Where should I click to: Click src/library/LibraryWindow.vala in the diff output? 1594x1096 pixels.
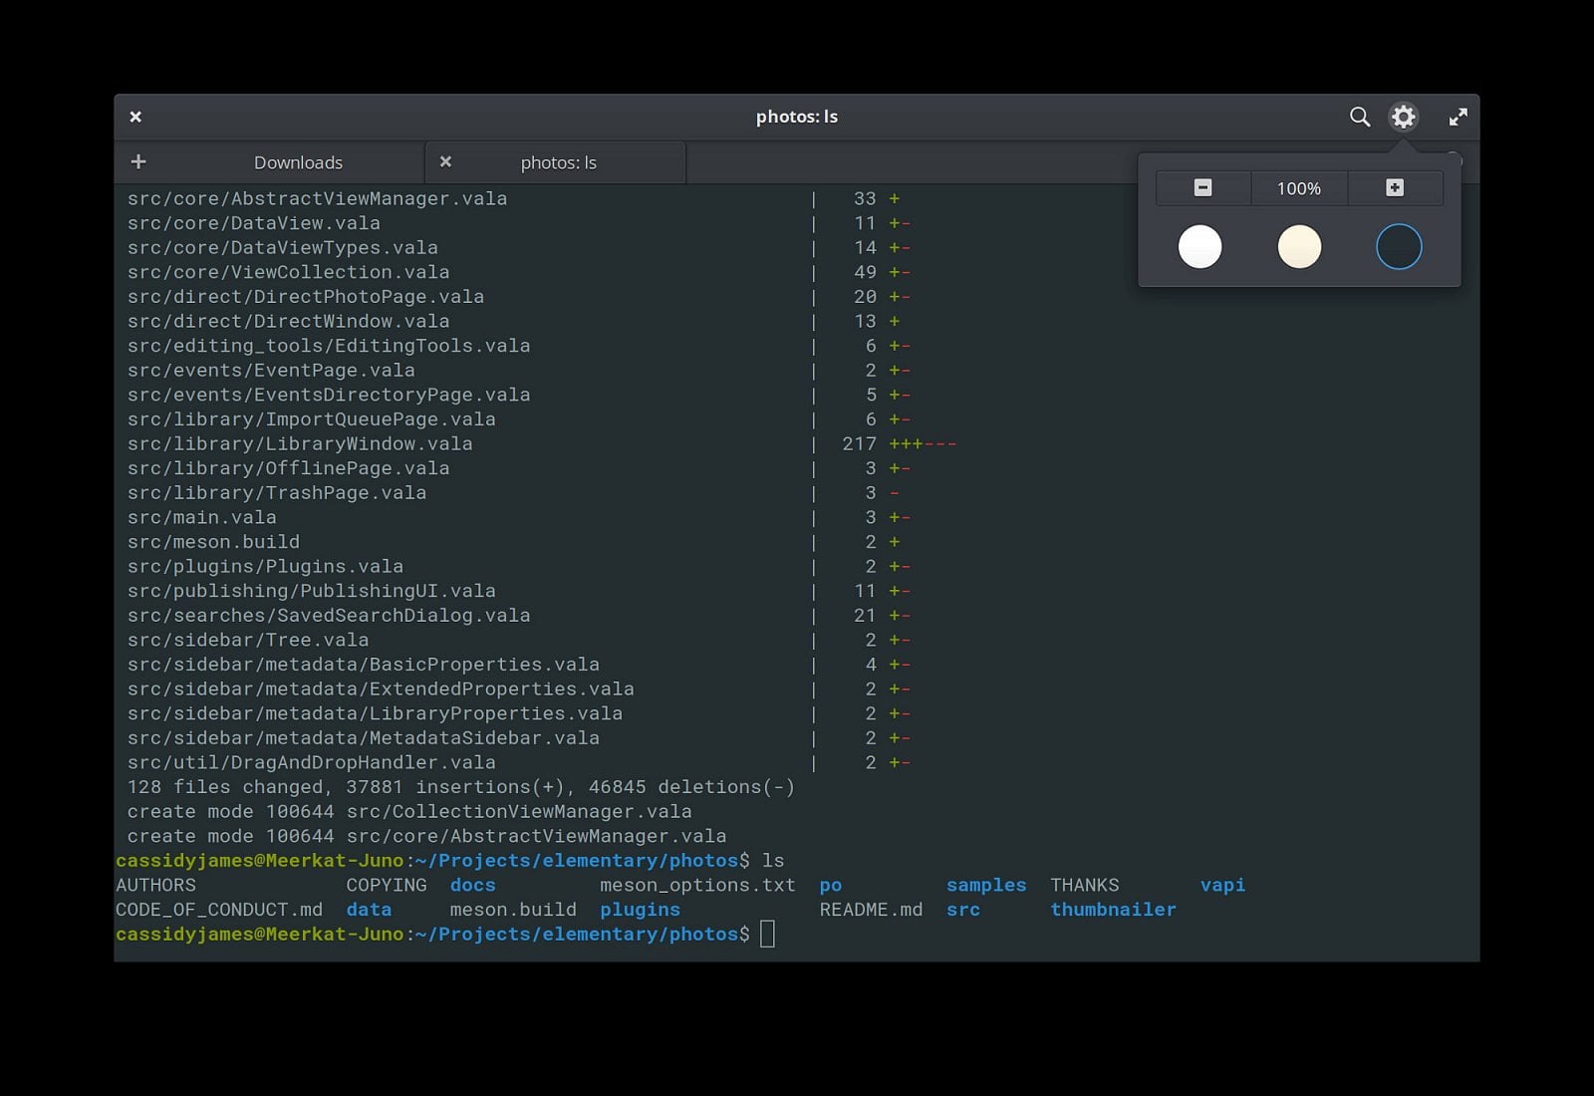pos(299,443)
